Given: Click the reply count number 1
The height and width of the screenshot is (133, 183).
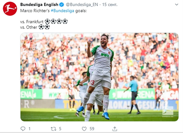Looking at the screenshot, I should click(30, 129).
